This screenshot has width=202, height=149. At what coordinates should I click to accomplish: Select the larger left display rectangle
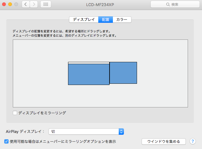[88, 74]
